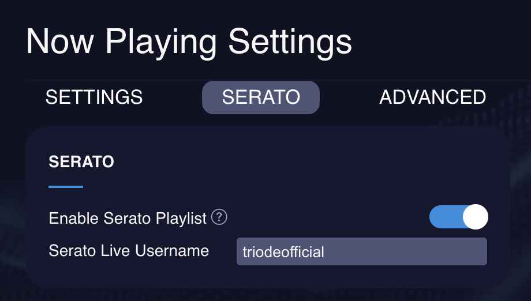Screen dimensions: 531x301
Task: Disable the Enable Serato Playlist switch
Action: point(458,217)
